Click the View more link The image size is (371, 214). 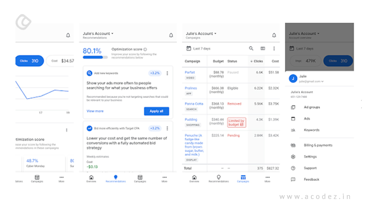pos(95,111)
